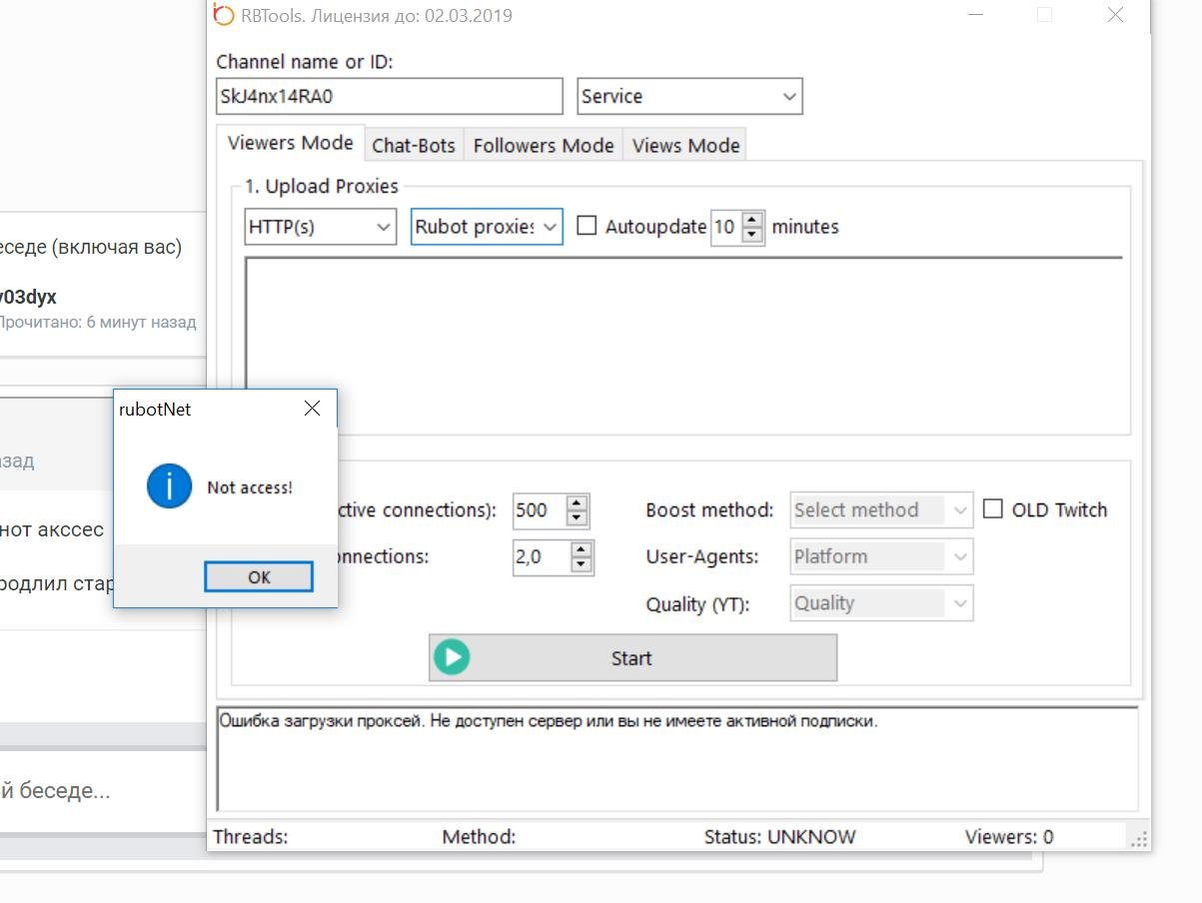The width and height of the screenshot is (1202, 903).
Task: Click the blue info icon in dialog
Action: (x=169, y=486)
